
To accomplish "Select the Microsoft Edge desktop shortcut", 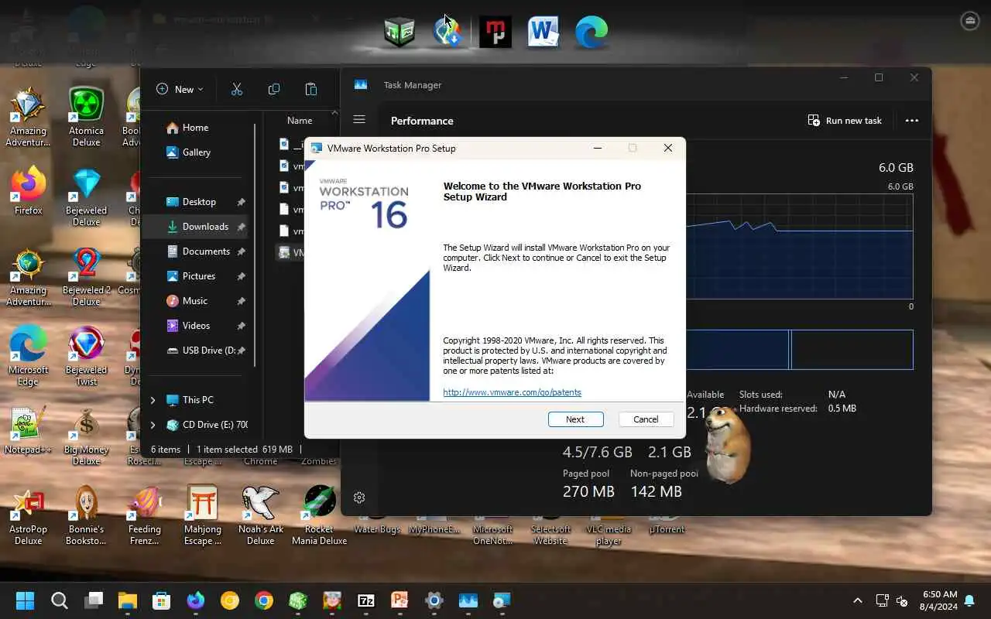I will point(28,356).
